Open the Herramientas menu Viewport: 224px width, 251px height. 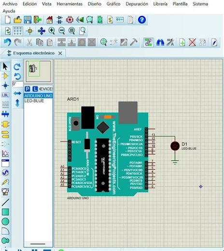[x=70, y=4]
